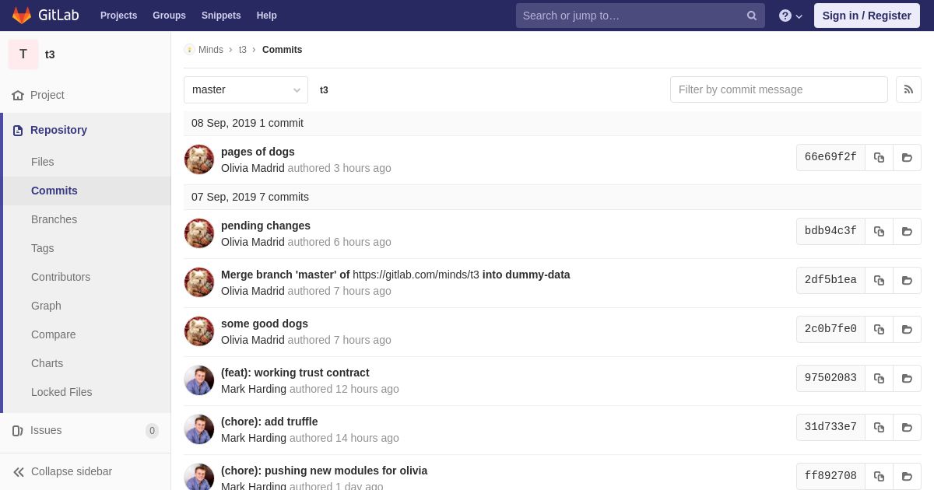934x490 pixels.
Task: Browse files at commit ff892708
Action: pyautogui.click(x=907, y=476)
